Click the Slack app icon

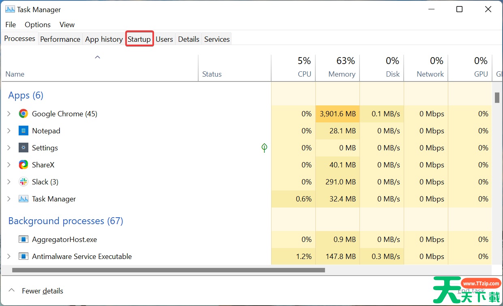click(x=24, y=182)
